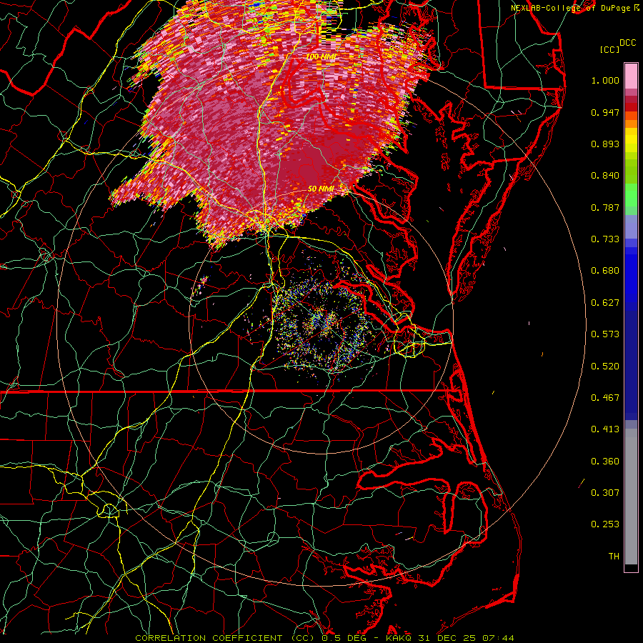Select the 0.253 scale value

point(605,524)
